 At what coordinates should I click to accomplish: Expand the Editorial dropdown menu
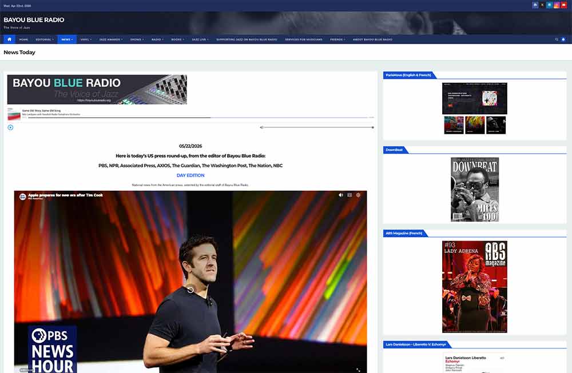point(44,39)
